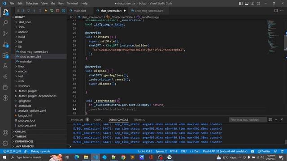Screen dimensions: 287x161
Task: Click debug Step Out button
Action: pyautogui.click(x=40, y=11)
